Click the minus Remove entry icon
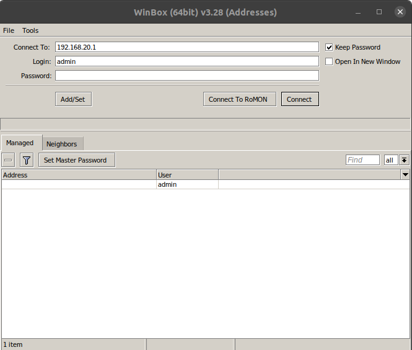Screen dimensions: 412x350 (8, 160)
